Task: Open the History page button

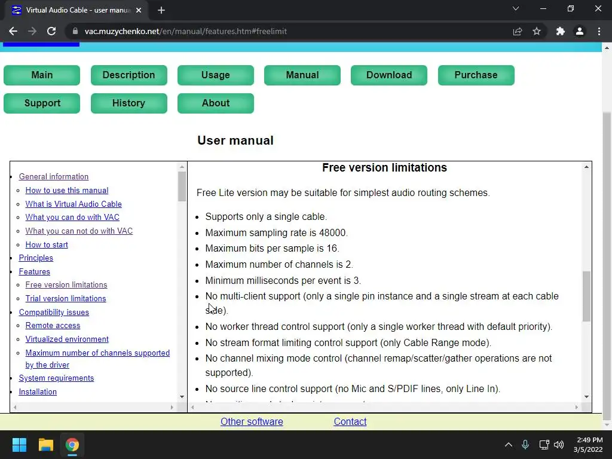Action: point(129,103)
